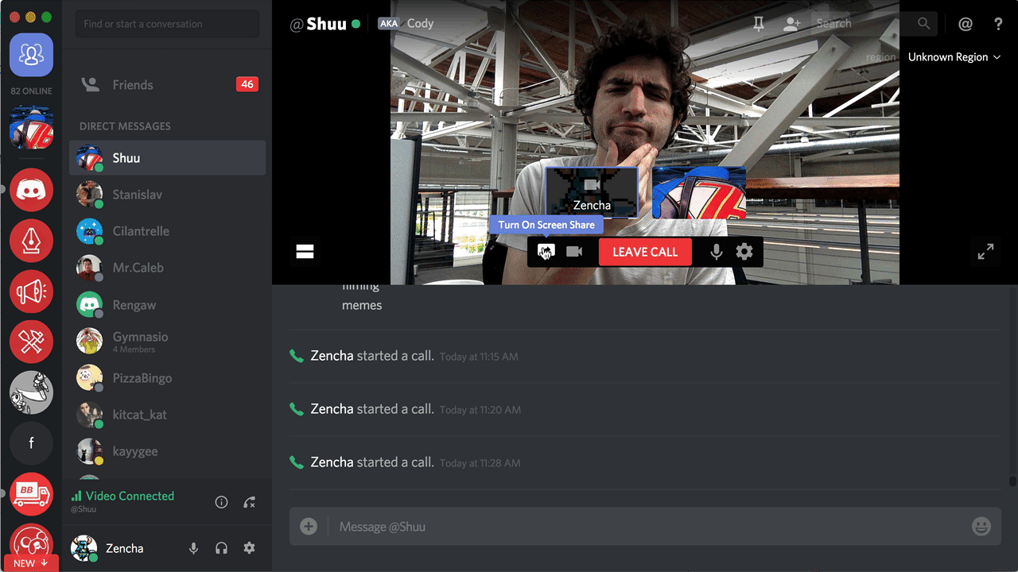This screenshot has height=572, width=1018.
Task: Open user settings gear beside Zencha
Action: coord(249,548)
